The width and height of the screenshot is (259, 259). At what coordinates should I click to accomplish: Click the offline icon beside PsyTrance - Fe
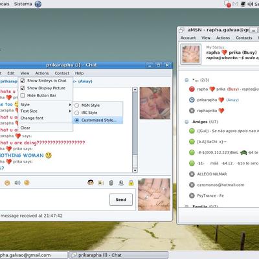(x=192, y=196)
